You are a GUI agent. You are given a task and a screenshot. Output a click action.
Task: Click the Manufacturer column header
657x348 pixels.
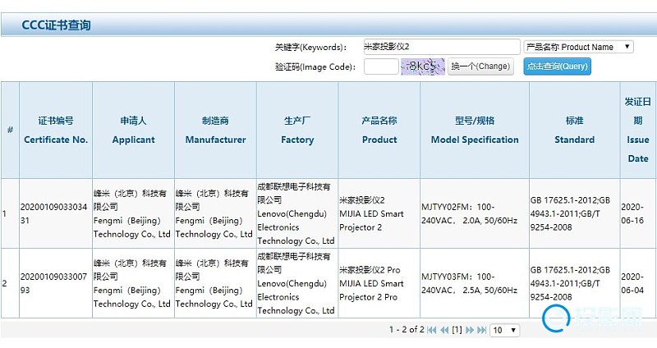coord(215,130)
